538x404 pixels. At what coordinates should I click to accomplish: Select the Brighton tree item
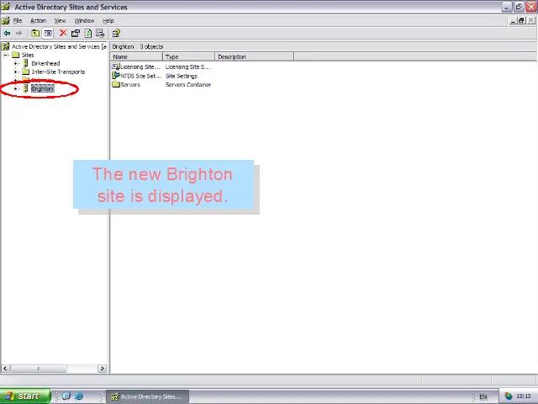tap(43, 88)
